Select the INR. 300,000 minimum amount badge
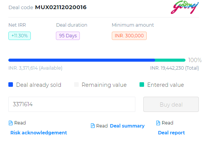Viewport: 203px width, 142px height. coord(129,36)
